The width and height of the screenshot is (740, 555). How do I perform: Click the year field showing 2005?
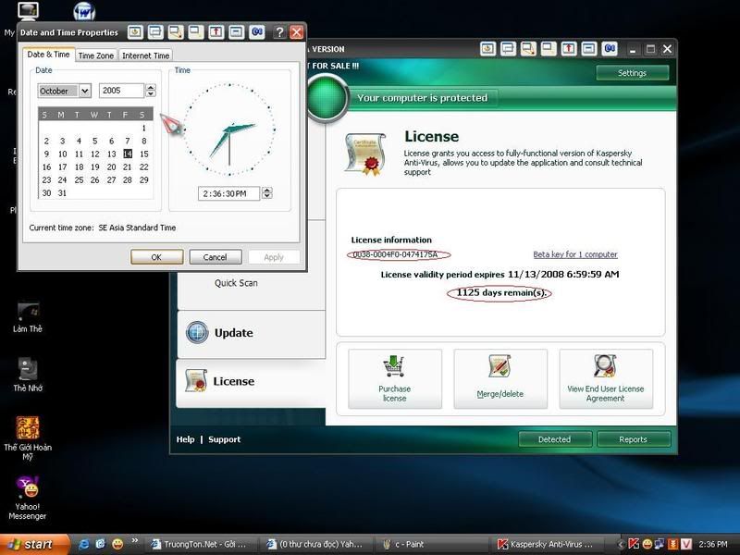tap(122, 91)
